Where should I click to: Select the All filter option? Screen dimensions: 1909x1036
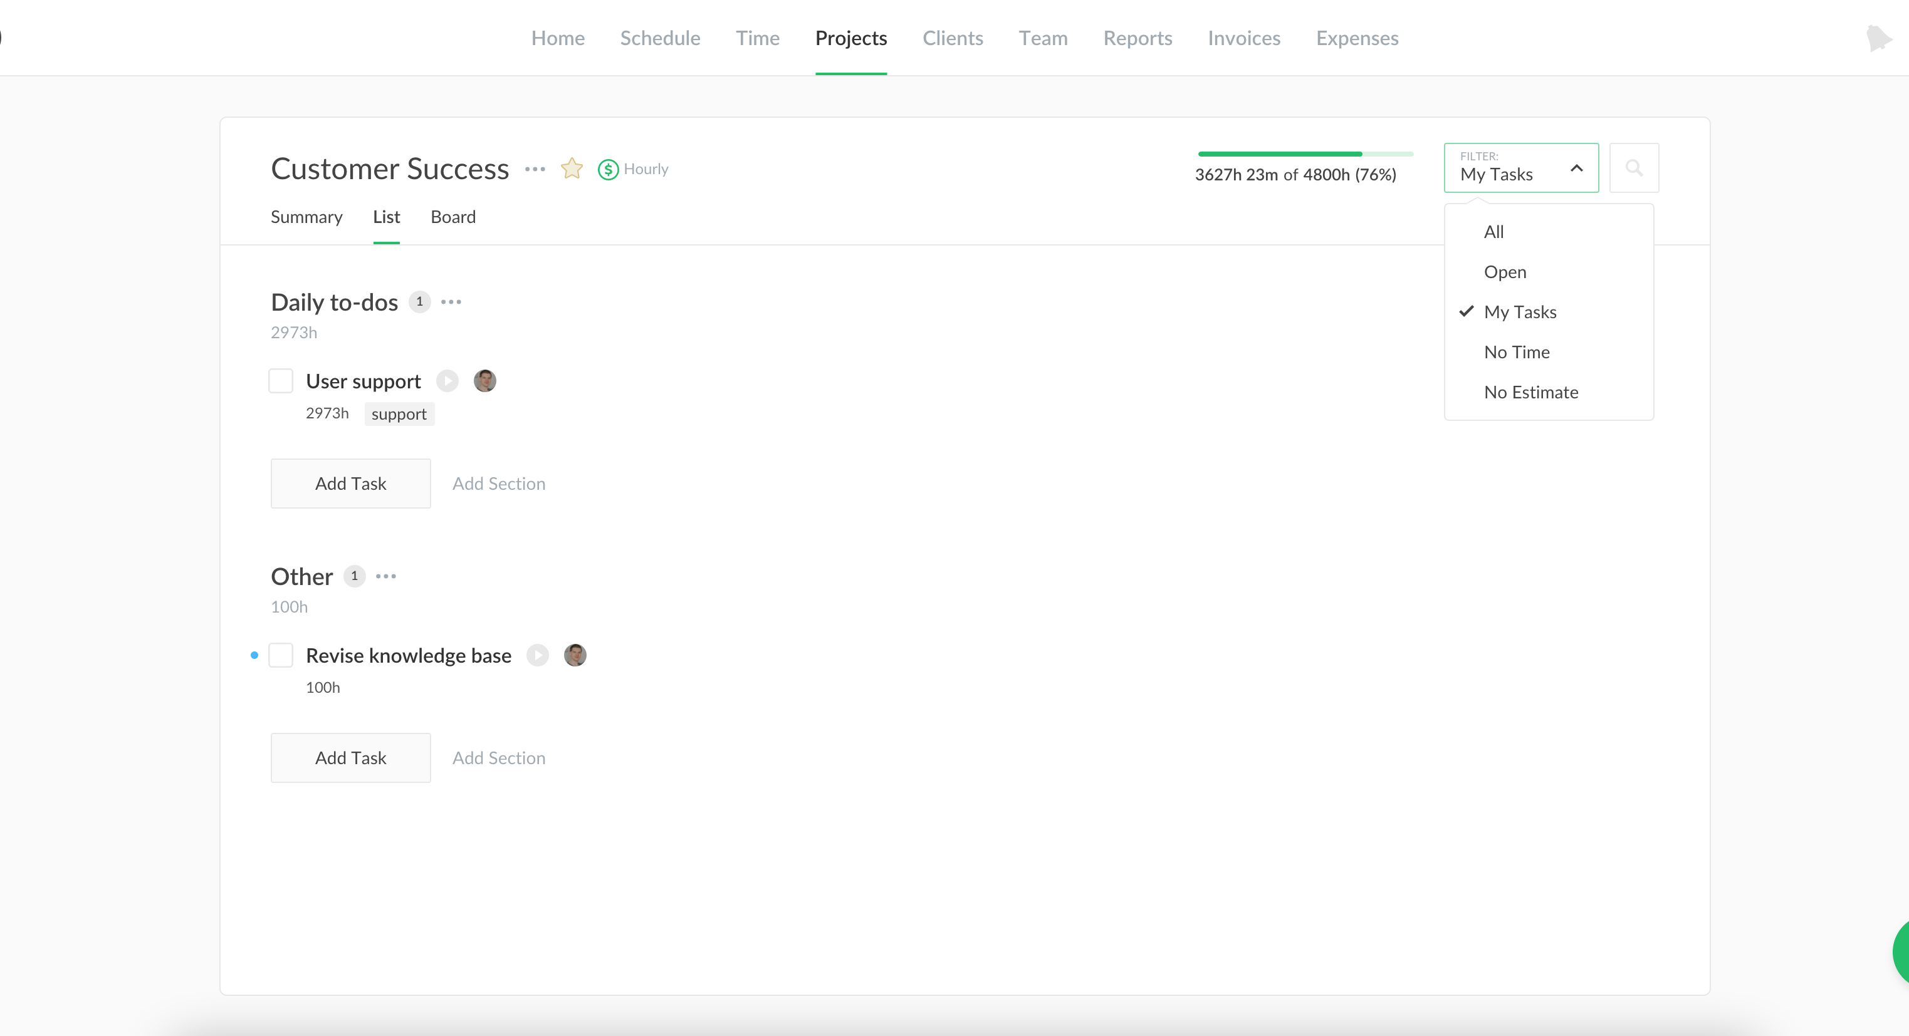[x=1493, y=232]
